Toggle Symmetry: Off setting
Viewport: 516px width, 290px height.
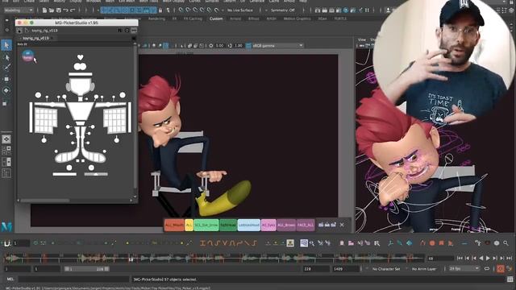click(x=282, y=10)
